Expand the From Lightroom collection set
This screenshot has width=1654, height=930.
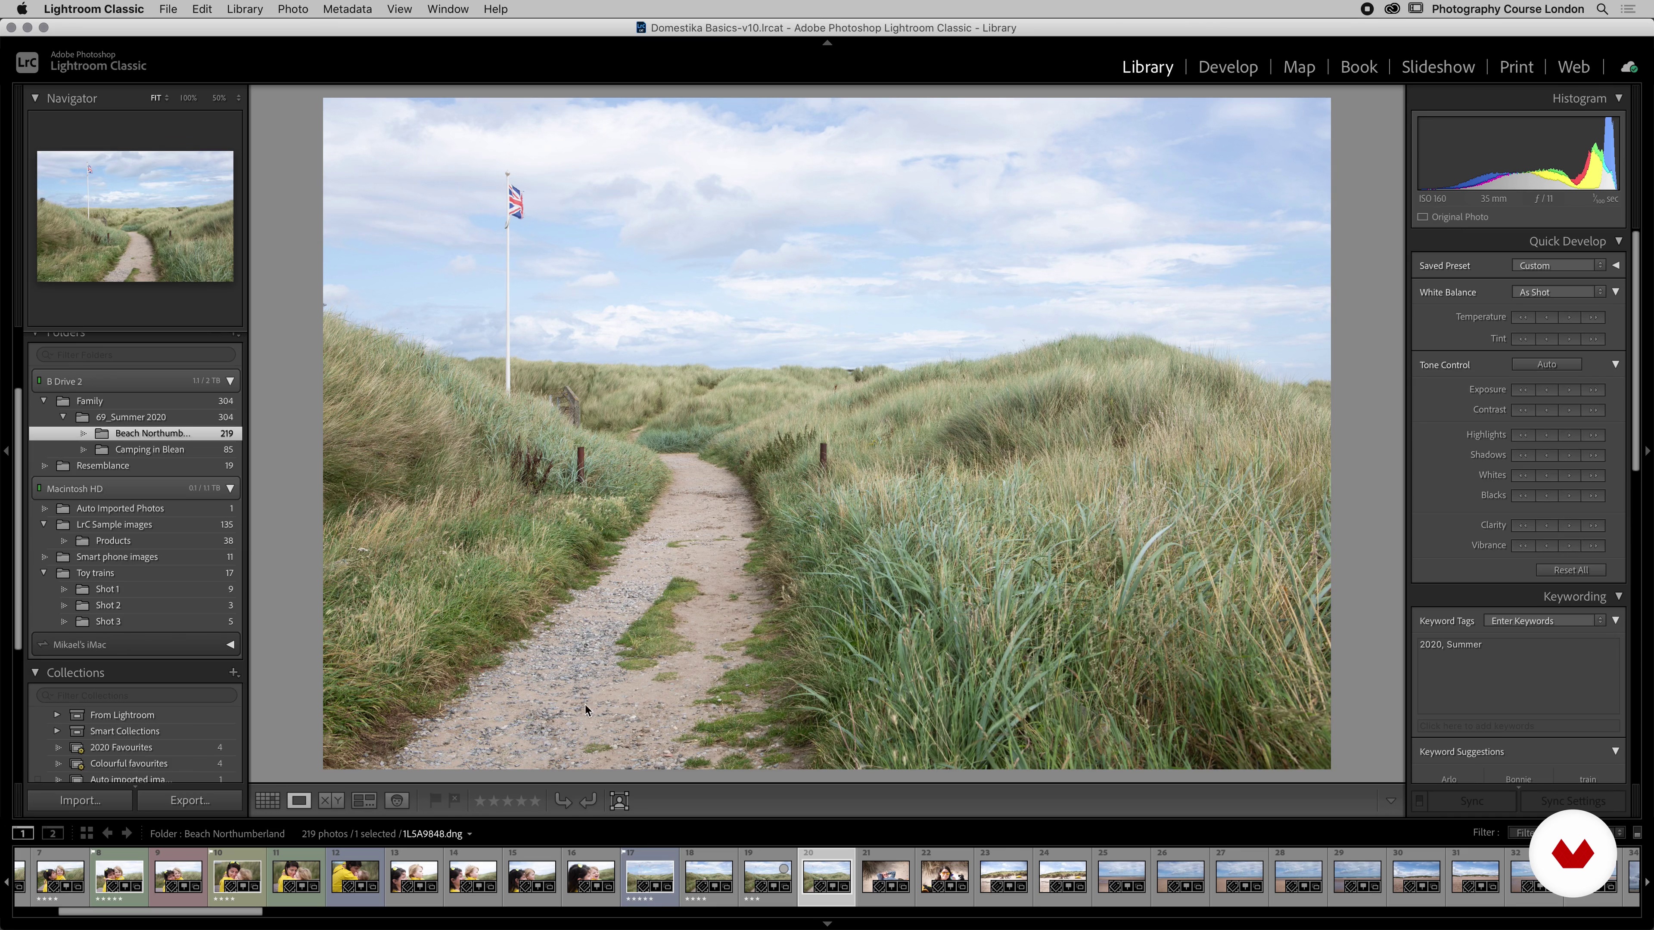click(56, 714)
